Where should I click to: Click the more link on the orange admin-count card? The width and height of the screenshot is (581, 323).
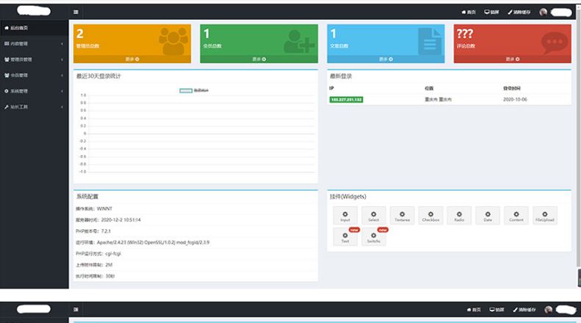click(x=132, y=59)
